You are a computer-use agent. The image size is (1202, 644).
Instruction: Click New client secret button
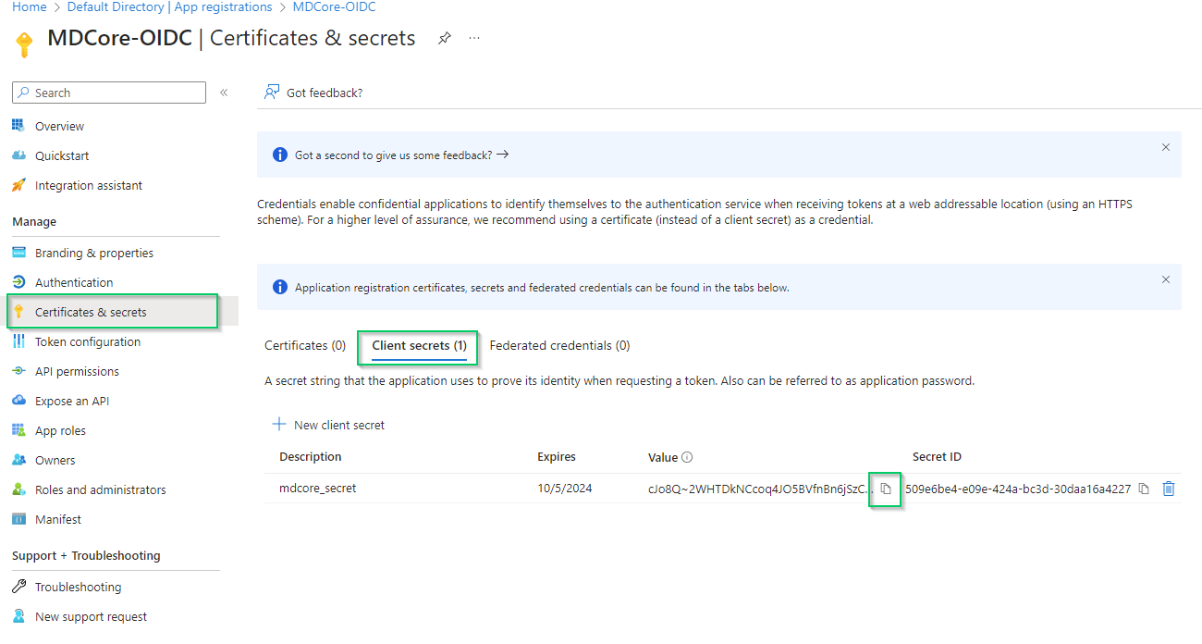point(328,425)
